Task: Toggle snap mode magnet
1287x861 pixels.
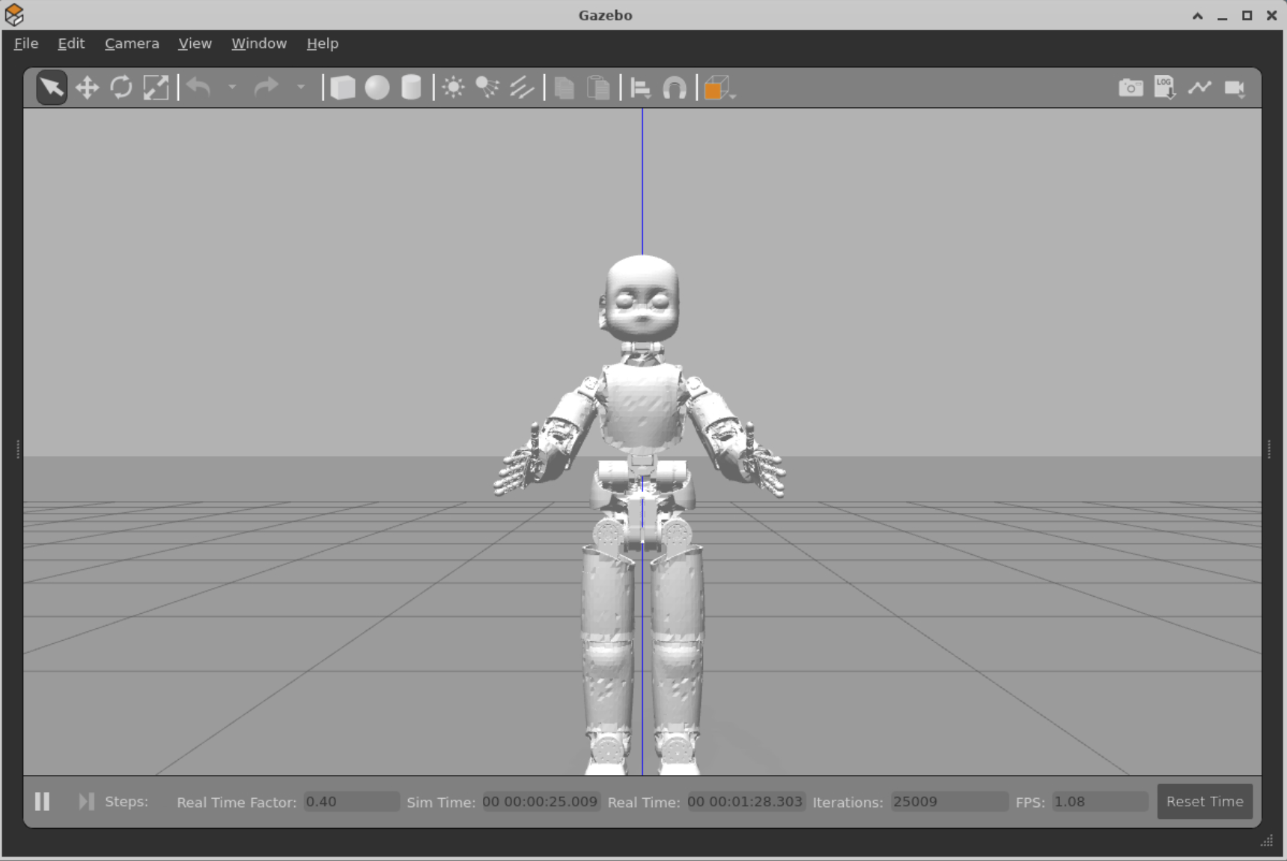Action: click(675, 88)
